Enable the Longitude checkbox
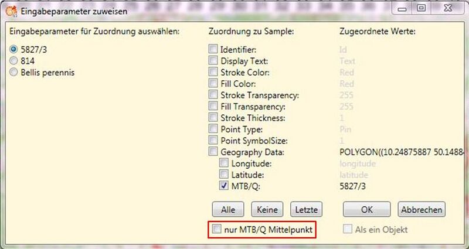This screenshot has height=249, width=469. pos(224,163)
